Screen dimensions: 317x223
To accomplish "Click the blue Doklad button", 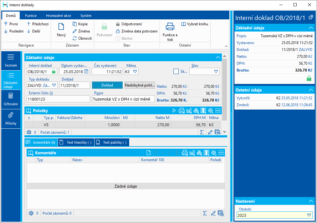I will tap(107, 85).
